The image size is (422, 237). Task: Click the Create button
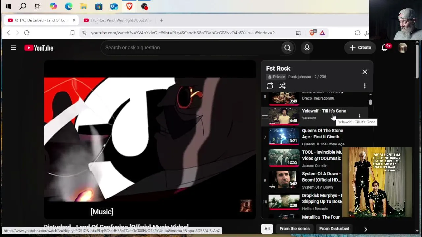pos(360,48)
